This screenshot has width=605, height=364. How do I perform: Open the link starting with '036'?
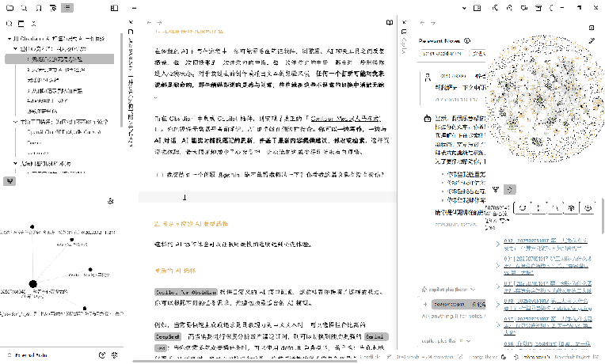[547, 343]
